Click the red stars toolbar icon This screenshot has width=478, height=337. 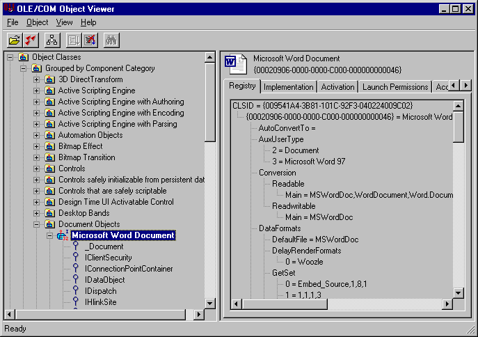pos(31,40)
